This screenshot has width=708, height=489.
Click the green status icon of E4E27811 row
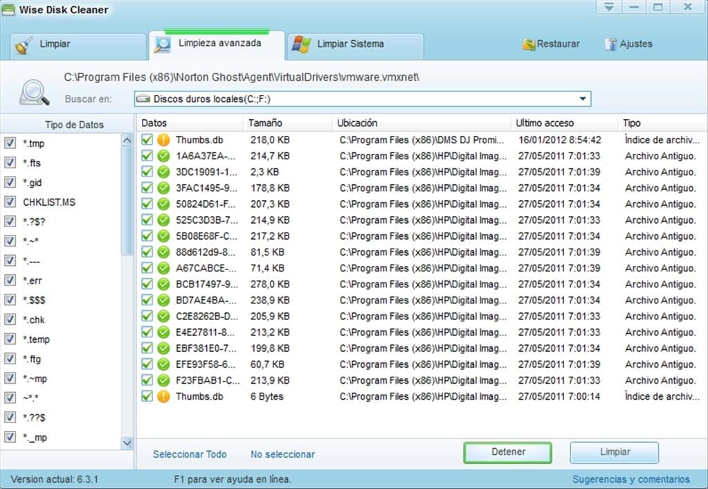pos(163,332)
